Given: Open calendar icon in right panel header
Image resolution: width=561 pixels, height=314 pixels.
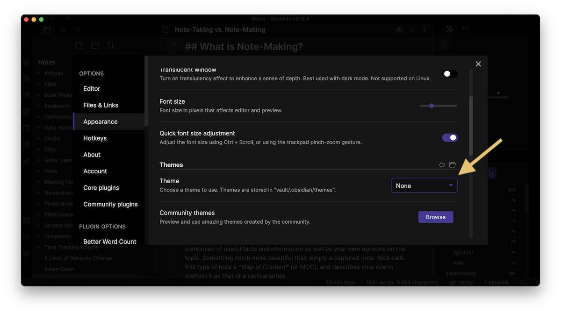Looking at the screenshot, I should pos(465,29).
